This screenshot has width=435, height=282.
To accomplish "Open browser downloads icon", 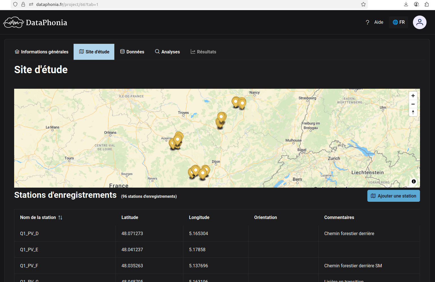I will click(406, 4).
